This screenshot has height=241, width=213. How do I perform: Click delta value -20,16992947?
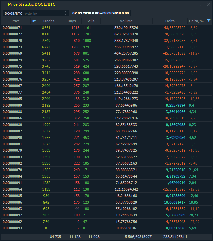[174, 66]
